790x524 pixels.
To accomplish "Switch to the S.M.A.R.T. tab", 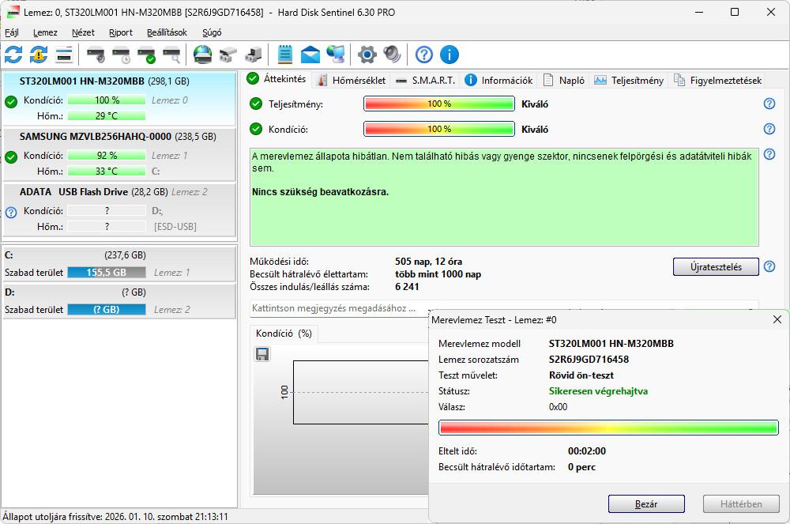I will [x=427, y=80].
